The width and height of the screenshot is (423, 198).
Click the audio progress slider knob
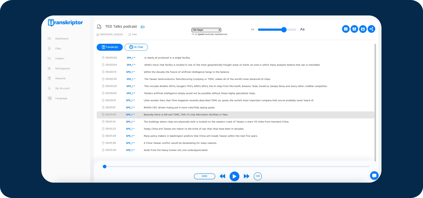point(104,167)
